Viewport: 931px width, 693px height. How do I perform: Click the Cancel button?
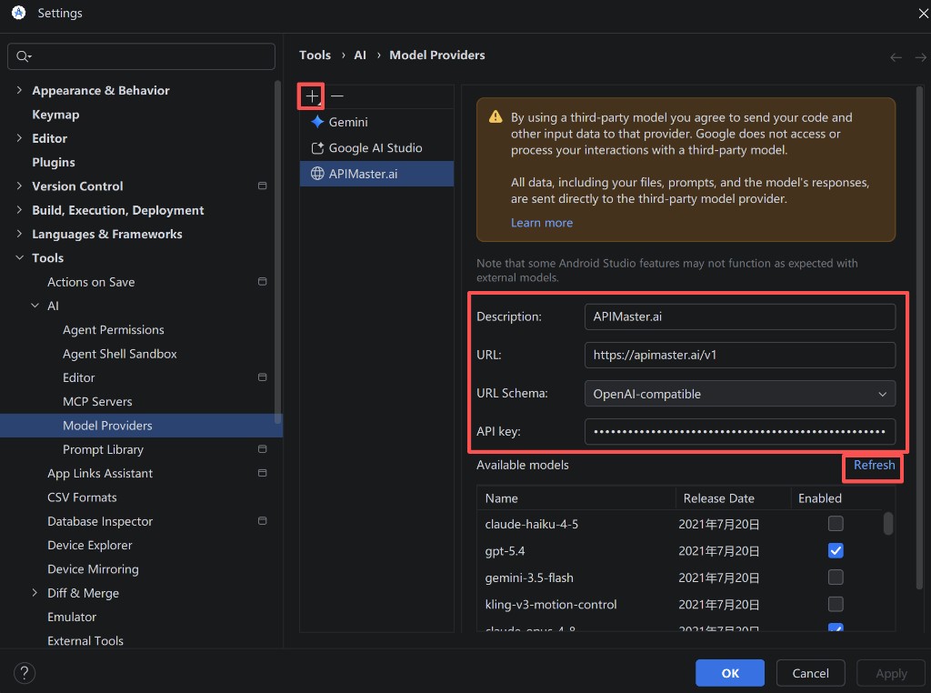[810, 673]
